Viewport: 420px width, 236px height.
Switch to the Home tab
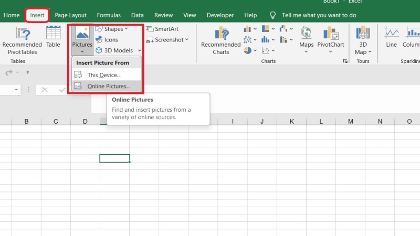[x=12, y=15]
